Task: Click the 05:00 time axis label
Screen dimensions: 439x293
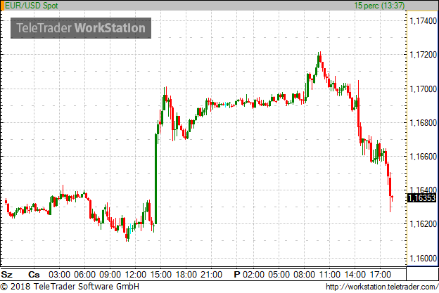Action: click(x=279, y=275)
